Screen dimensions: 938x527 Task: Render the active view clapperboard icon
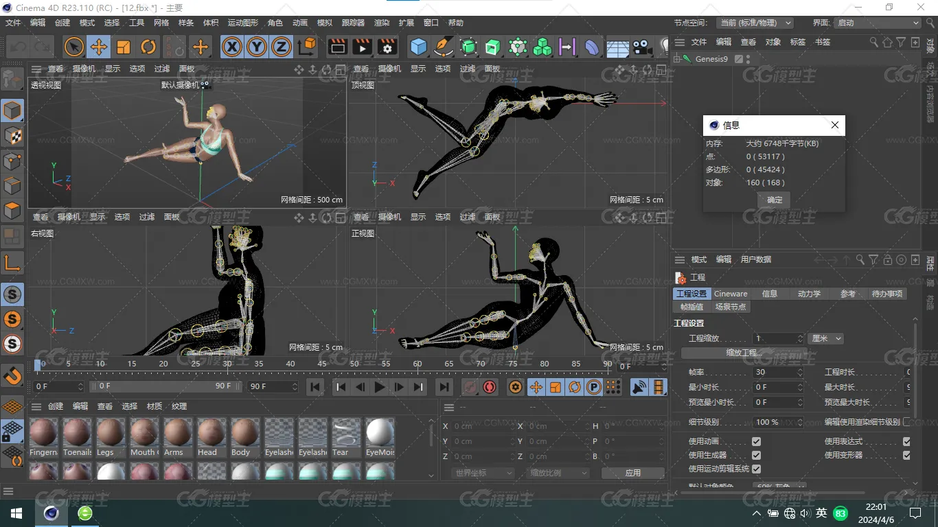point(338,47)
